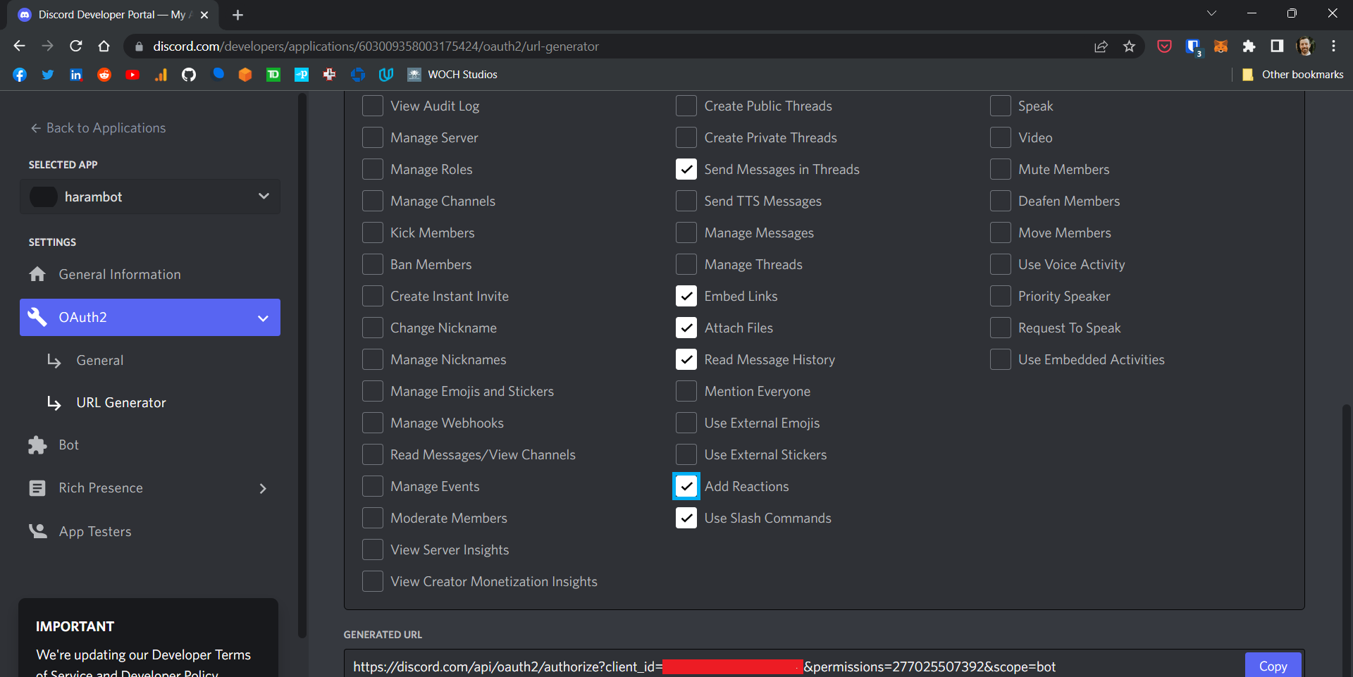Uncheck Send Messages in Threads
Image resolution: width=1353 pixels, height=677 pixels.
tap(686, 169)
